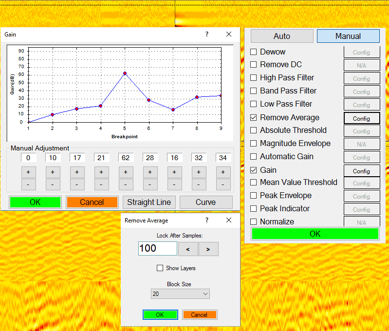Decrease the last breakpoint gain value 34
389x331 pixels.
pyautogui.click(x=223, y=184)
